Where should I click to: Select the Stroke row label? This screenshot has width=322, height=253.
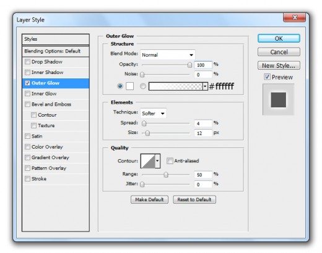(39, 179)
